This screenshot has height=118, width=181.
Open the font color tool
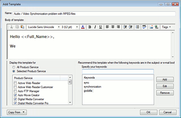[x=83, y=27]
